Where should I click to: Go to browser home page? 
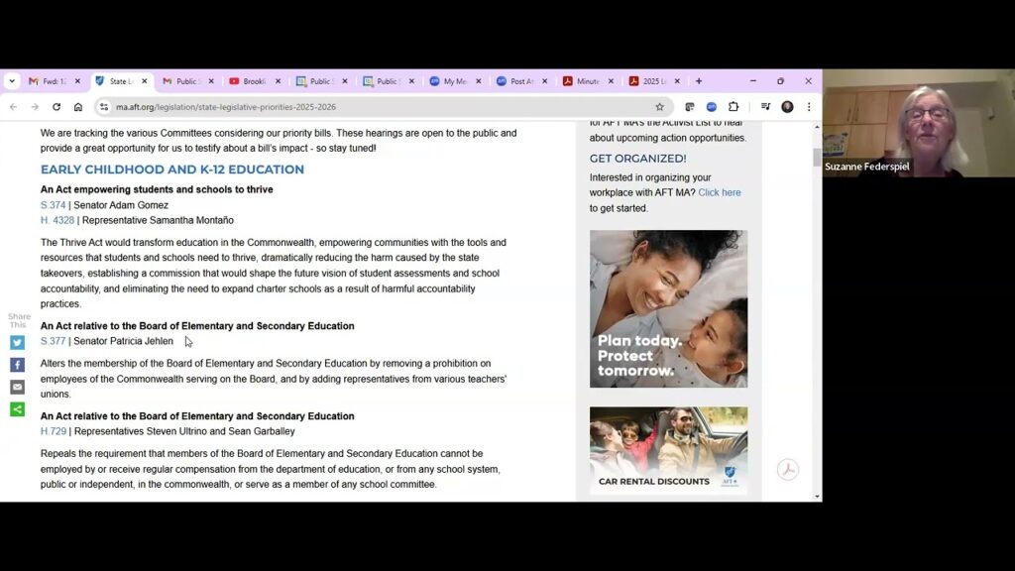tap(78, 107)
